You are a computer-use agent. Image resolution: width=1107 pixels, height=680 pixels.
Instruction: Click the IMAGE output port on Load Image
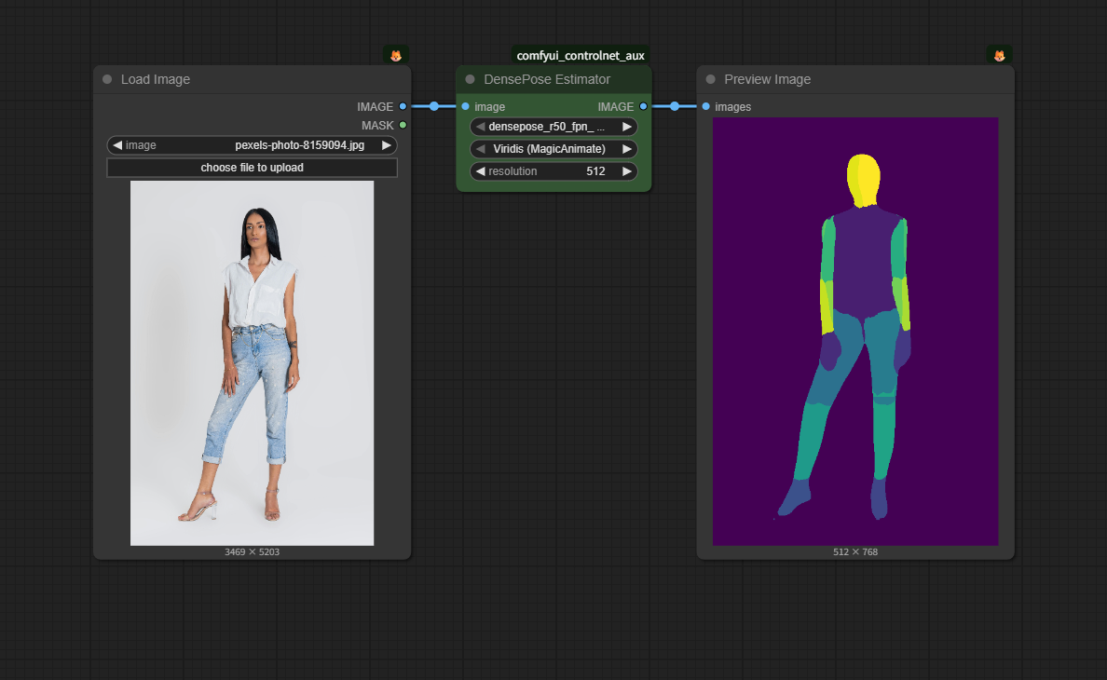click(x=403, y=107)
